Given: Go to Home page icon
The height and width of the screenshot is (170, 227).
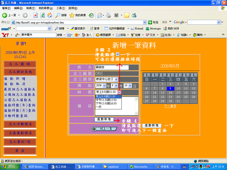Looking at the screenshot, I should (x=50, y=15).
